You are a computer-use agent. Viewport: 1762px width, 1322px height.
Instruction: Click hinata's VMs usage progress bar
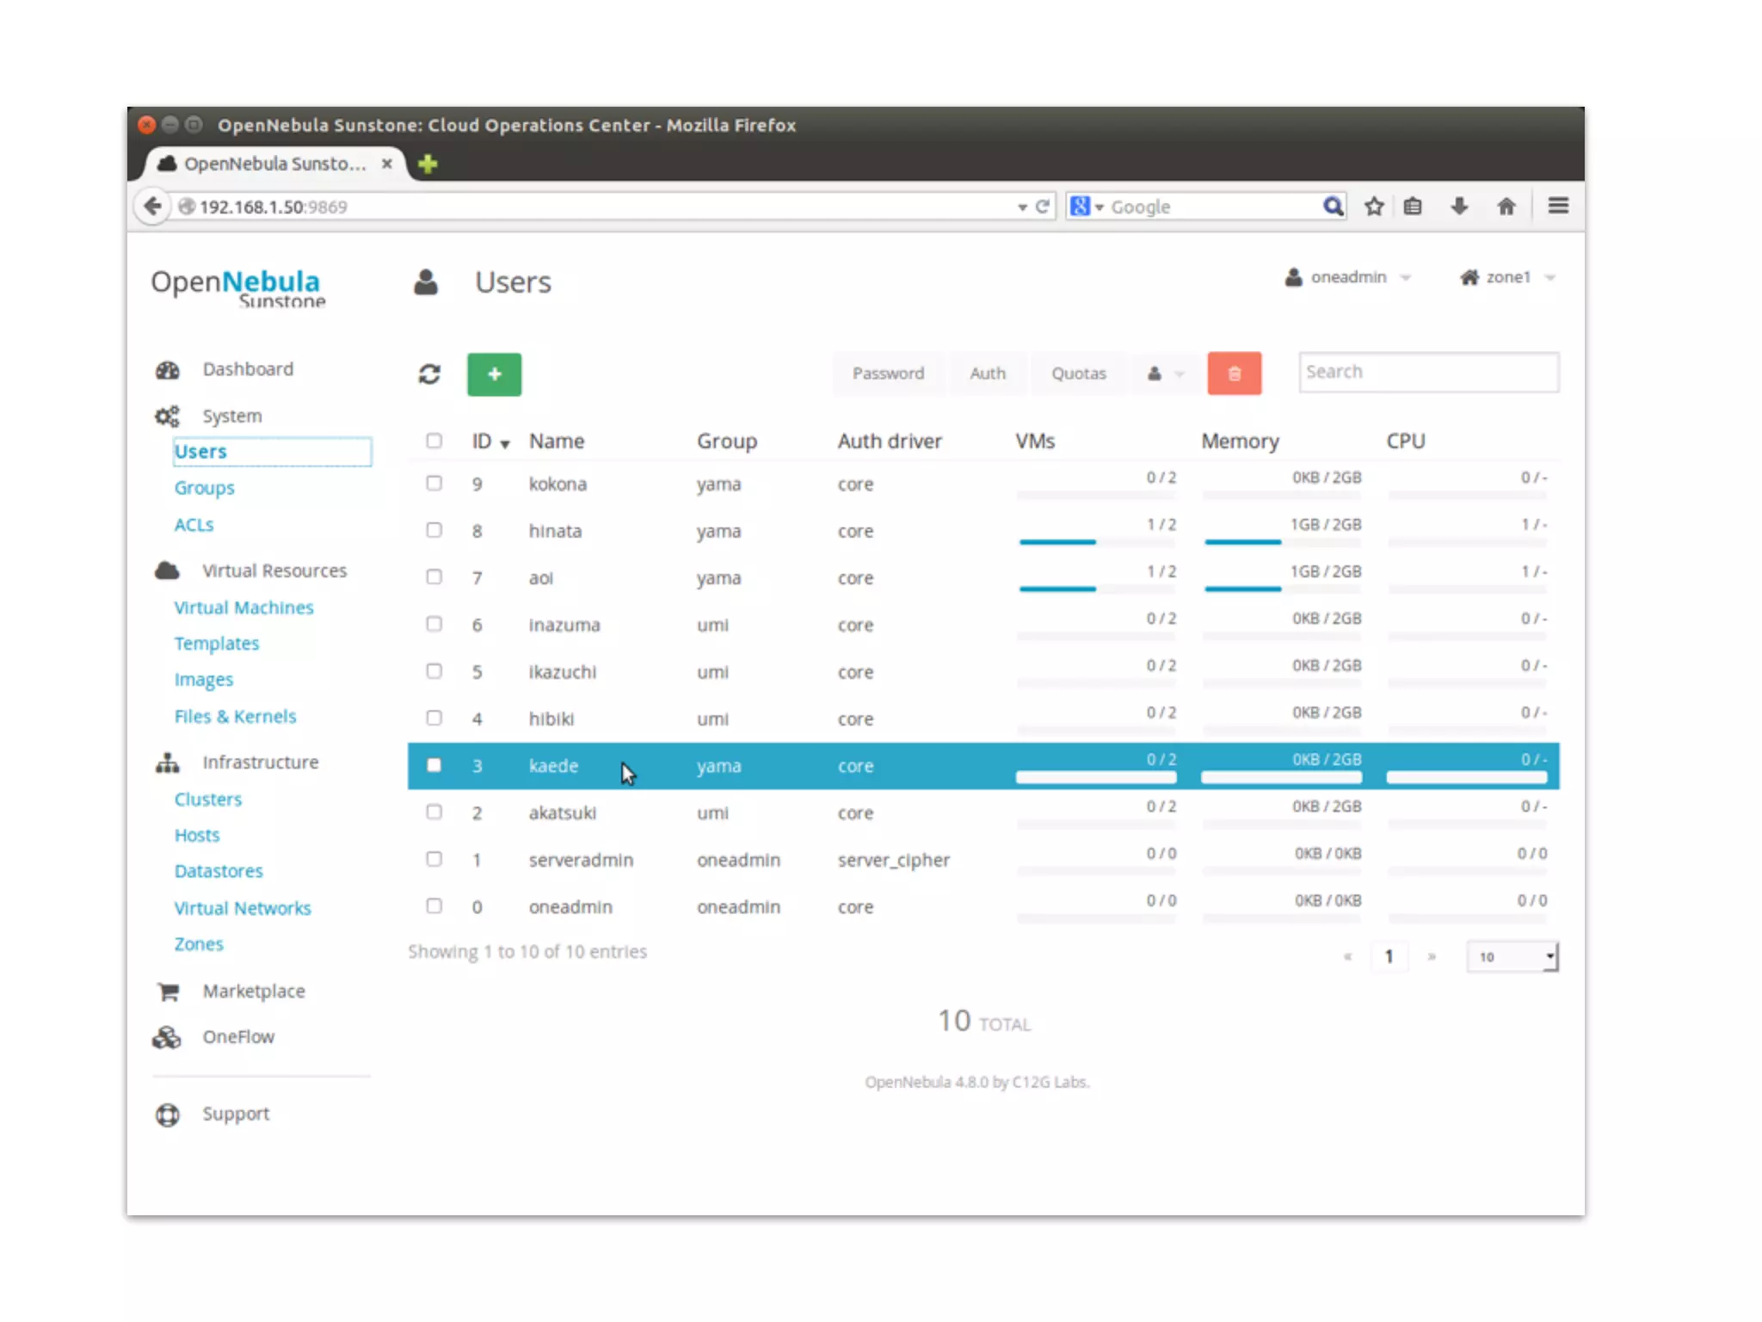click(1095, 541)
